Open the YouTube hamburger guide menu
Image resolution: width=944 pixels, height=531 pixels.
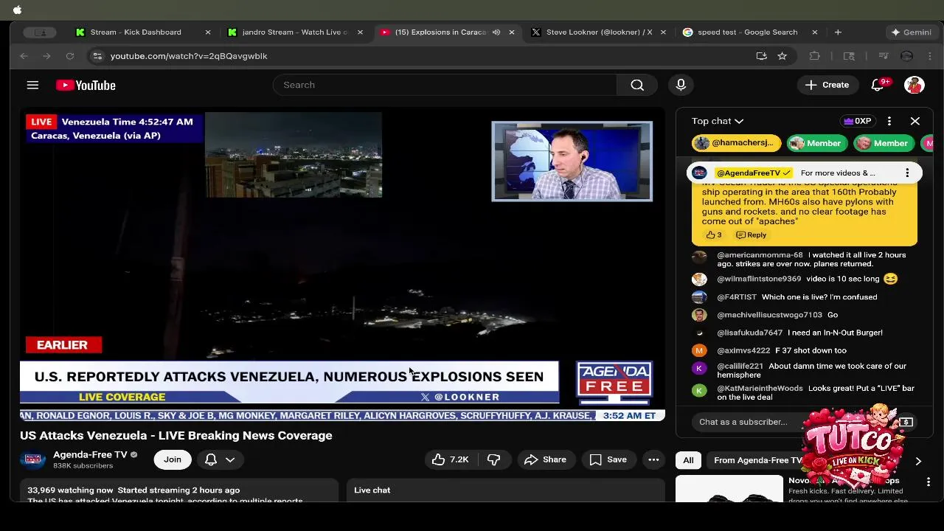(32, 85)
